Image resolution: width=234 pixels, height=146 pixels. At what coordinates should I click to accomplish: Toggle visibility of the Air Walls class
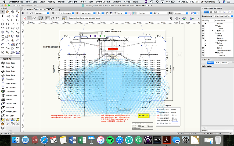click(203, 24)
